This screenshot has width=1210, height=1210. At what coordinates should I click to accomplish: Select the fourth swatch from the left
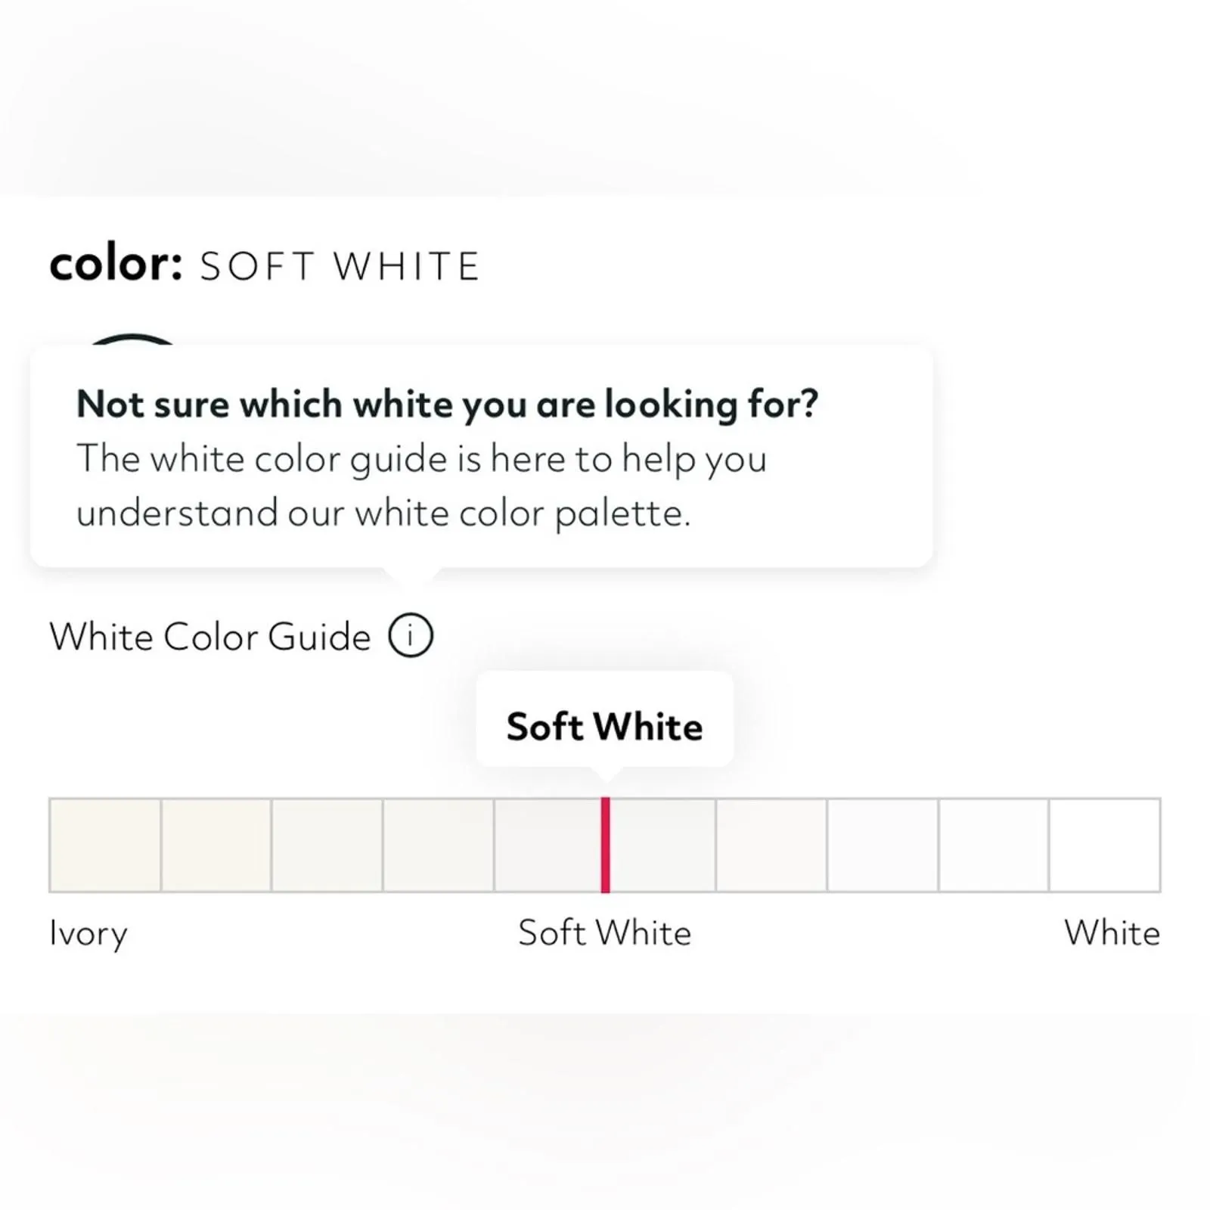439,845
